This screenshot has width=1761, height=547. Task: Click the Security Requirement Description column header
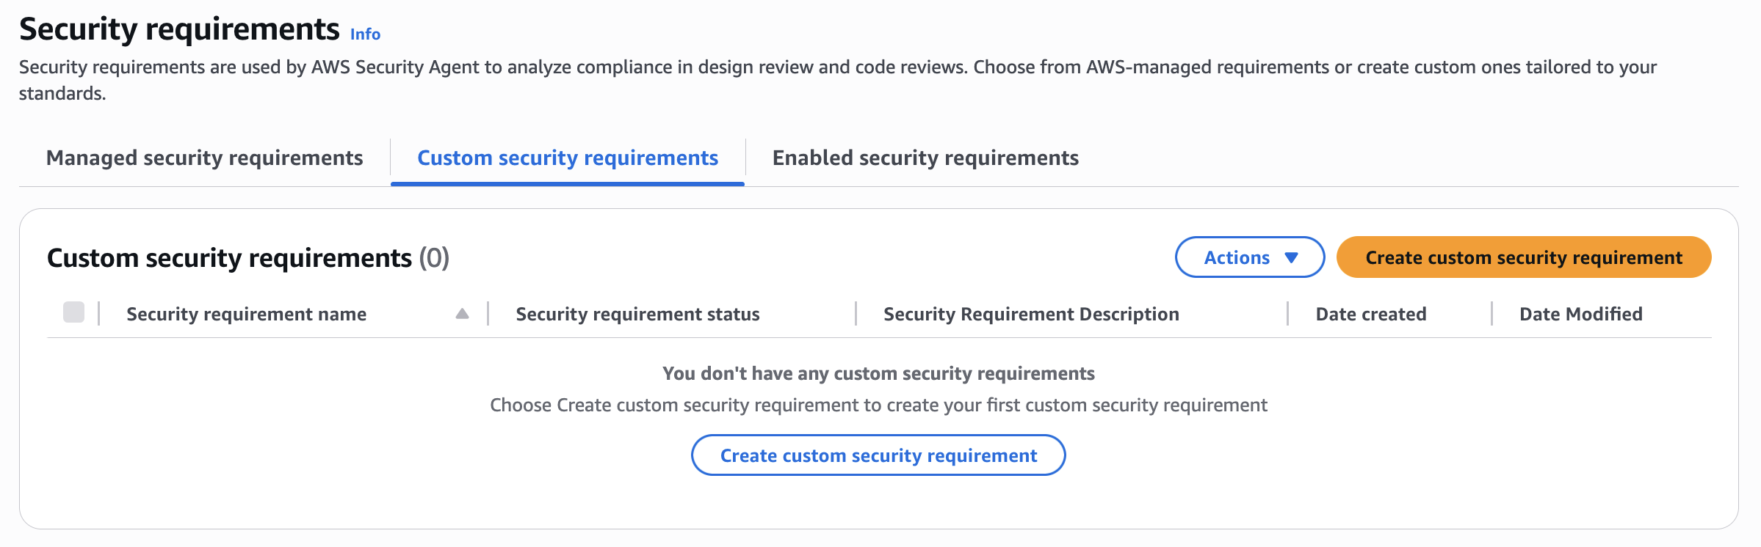point(1031,315)
